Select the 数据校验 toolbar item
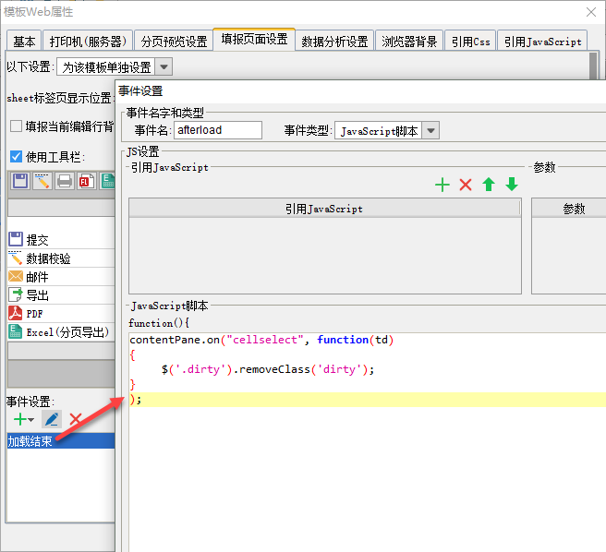This screenshot has height=552, width=606. pyautogui.click(x=61, y=258)
